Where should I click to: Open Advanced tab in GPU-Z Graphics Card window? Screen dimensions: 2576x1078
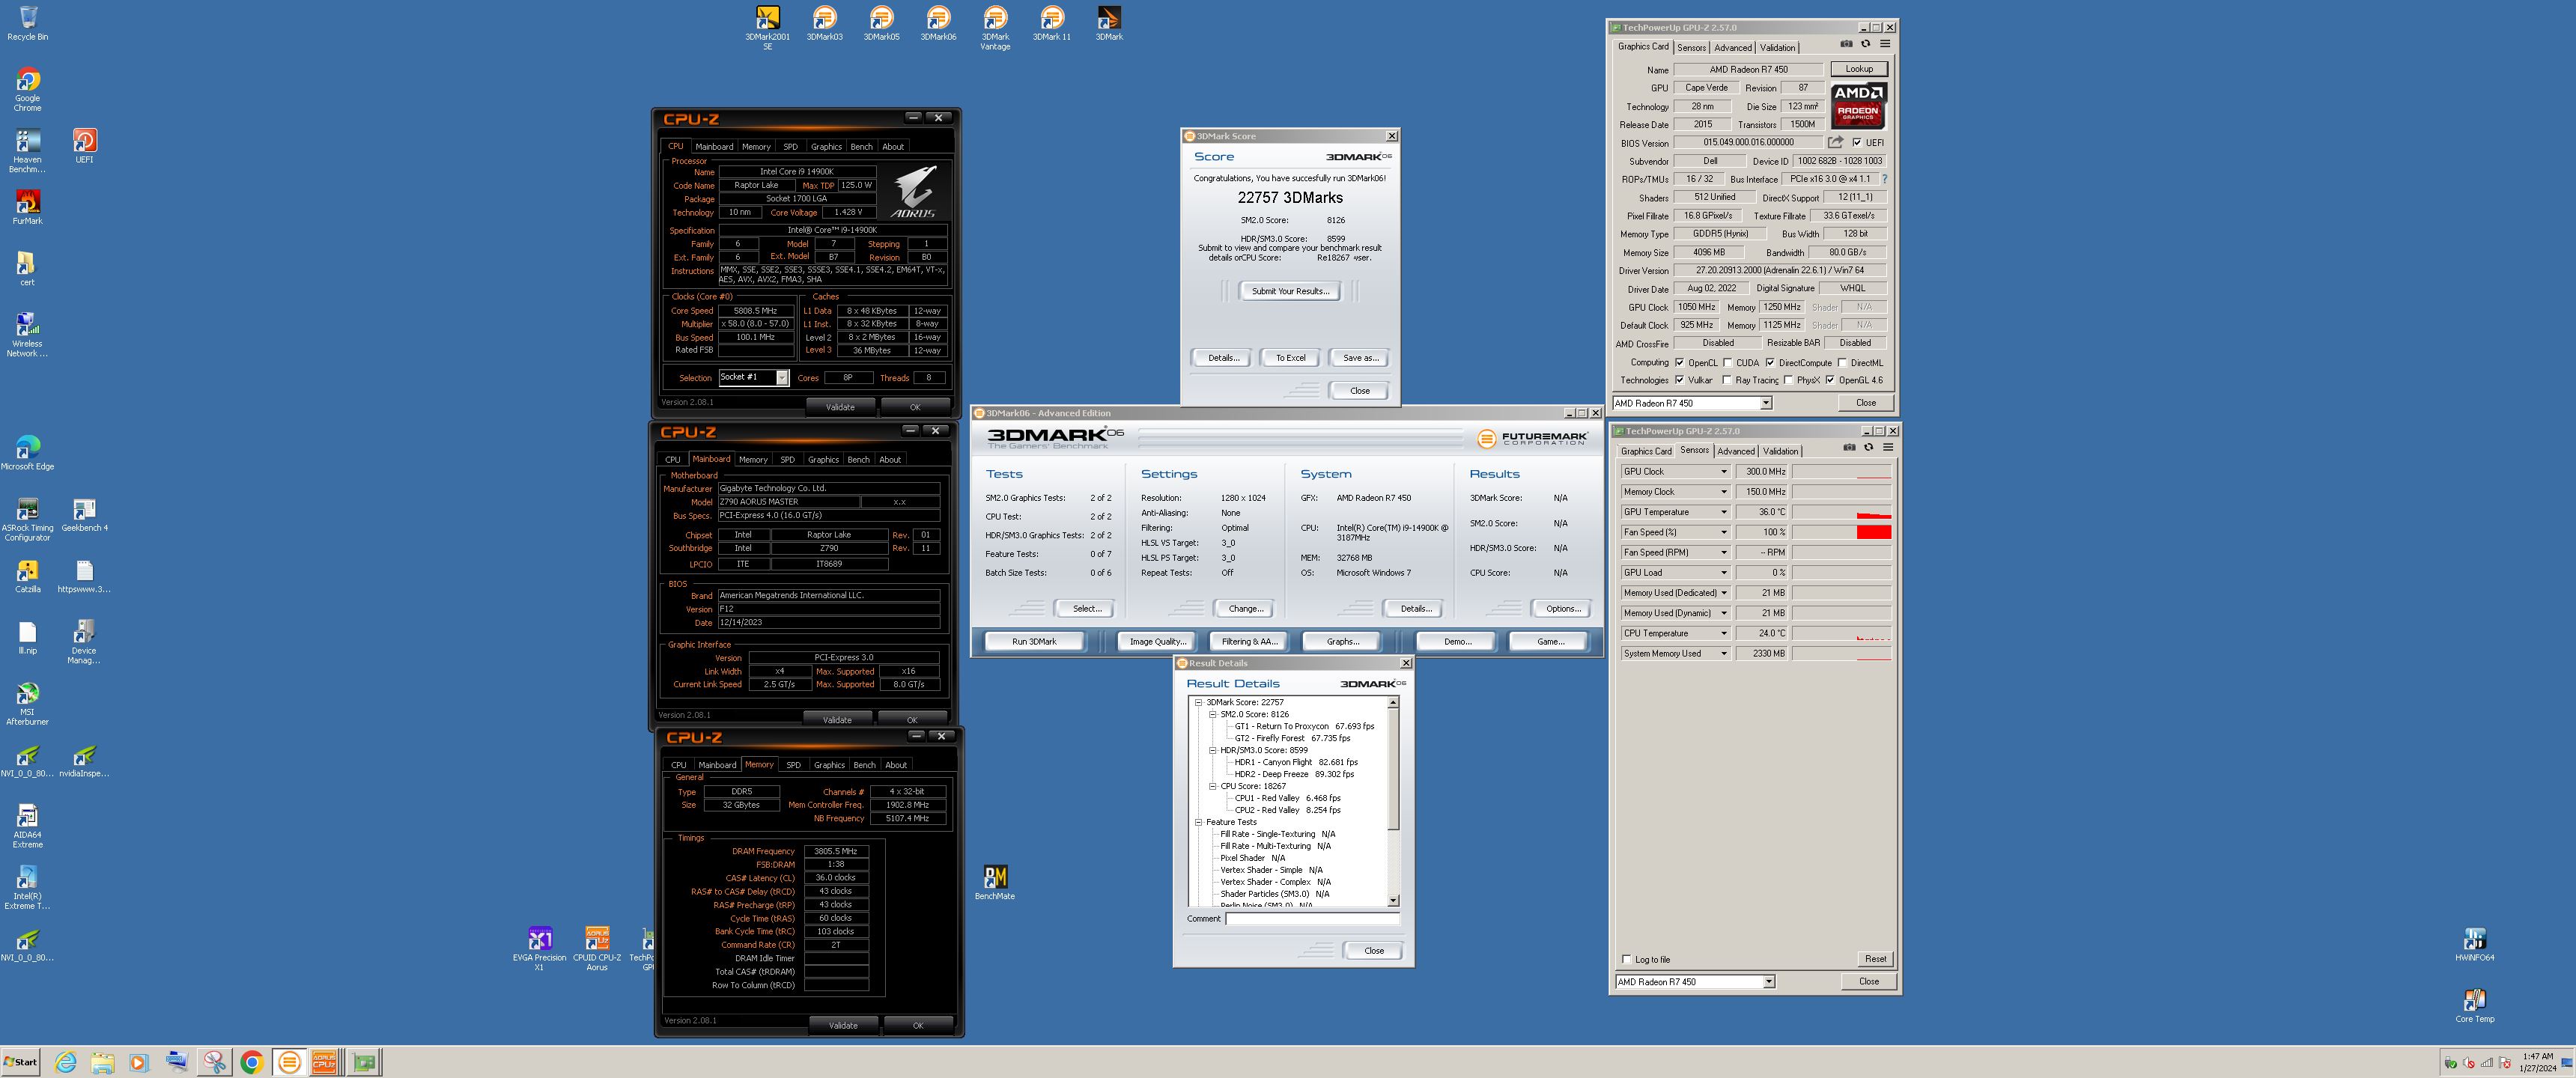tap(1732, 48)
